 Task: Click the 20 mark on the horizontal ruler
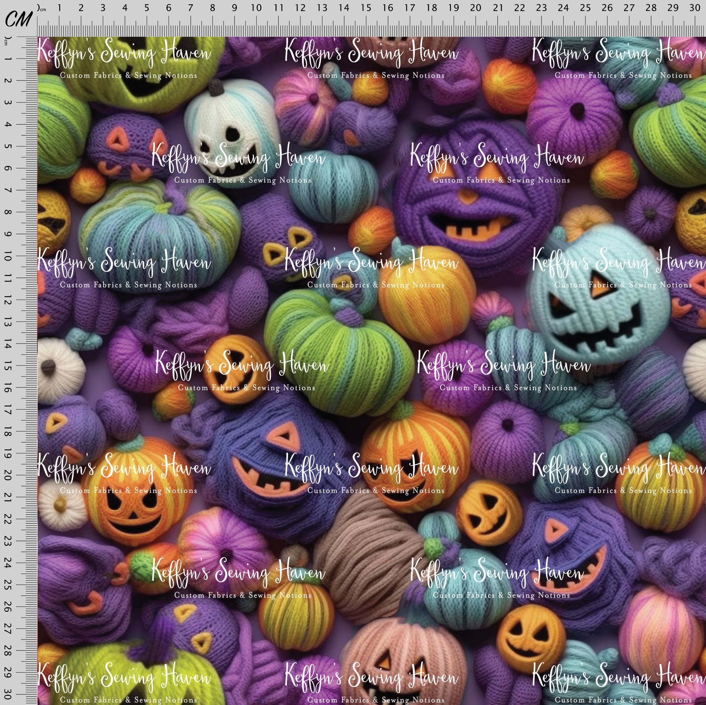(475, 8)
